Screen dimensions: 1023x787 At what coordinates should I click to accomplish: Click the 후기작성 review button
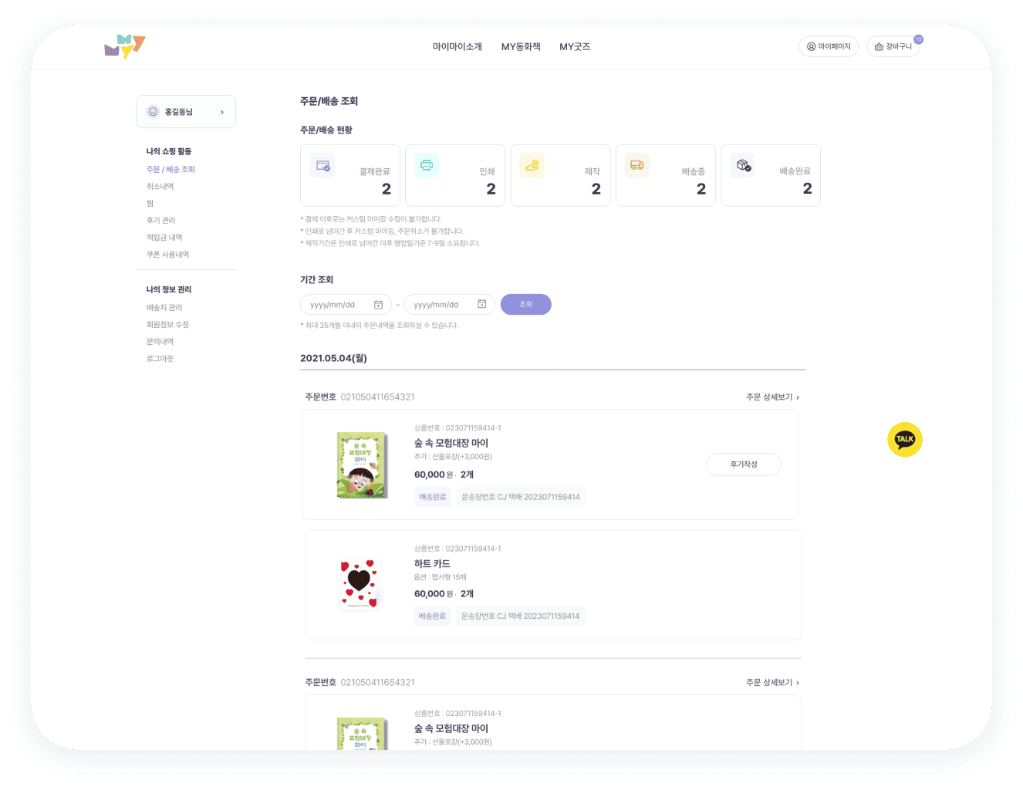743,464
